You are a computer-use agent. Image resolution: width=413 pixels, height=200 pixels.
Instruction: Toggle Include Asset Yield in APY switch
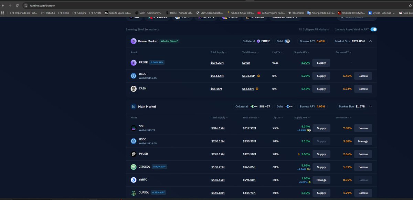pos(373,29)
